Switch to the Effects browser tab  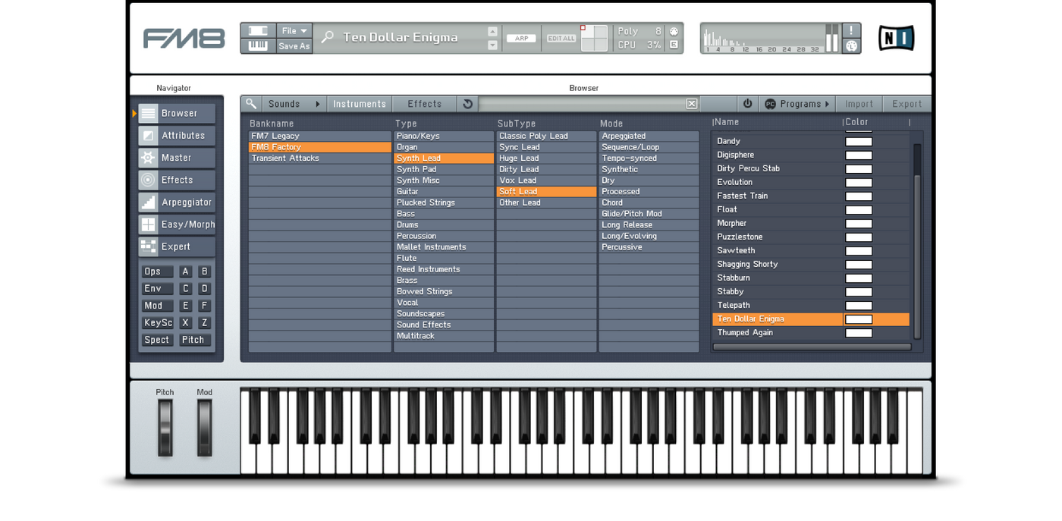point(425,104)
